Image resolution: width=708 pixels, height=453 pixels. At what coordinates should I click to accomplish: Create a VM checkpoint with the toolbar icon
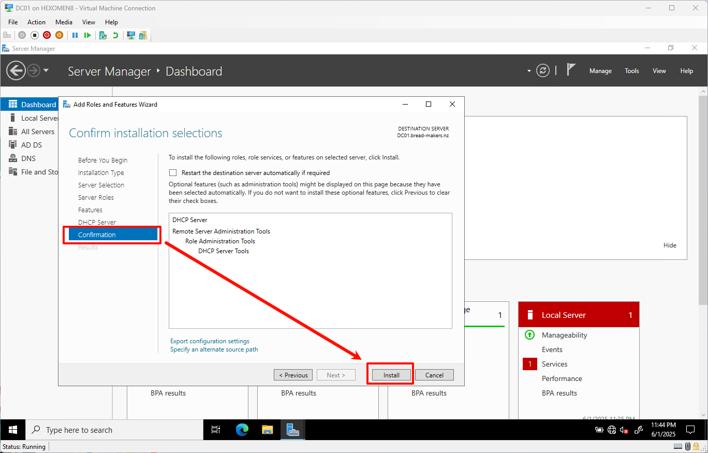coord(103,35)
